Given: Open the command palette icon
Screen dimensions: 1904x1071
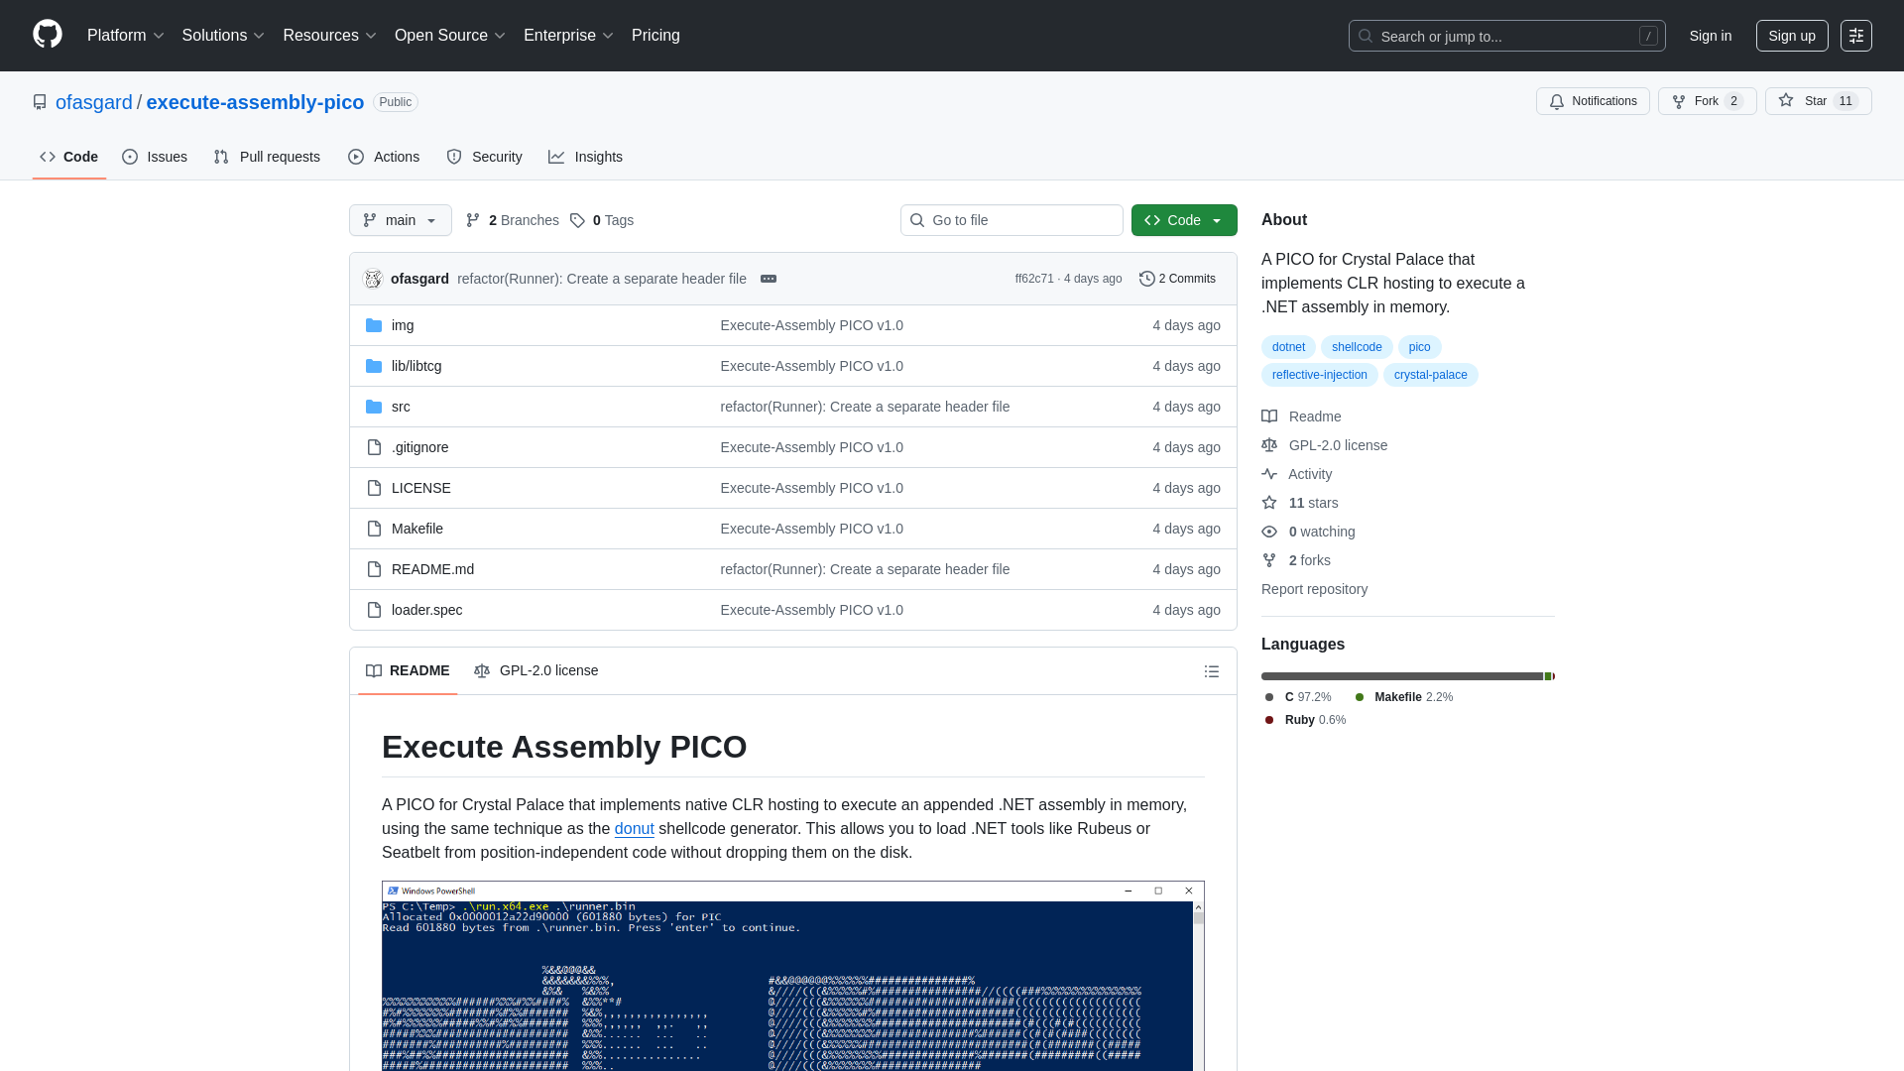Looking at the screenshot, I should (x=1855, y=36).
